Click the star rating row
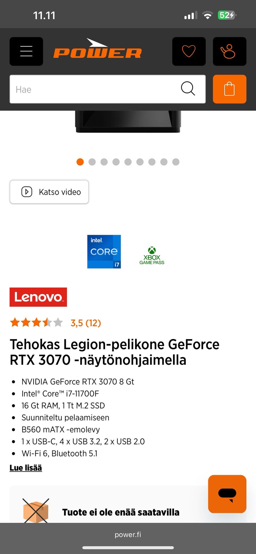The height and width of the screenshot is (554, 256). (36, 322)
